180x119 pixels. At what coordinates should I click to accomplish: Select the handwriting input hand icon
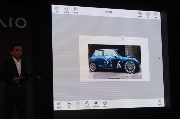(140, 14)
